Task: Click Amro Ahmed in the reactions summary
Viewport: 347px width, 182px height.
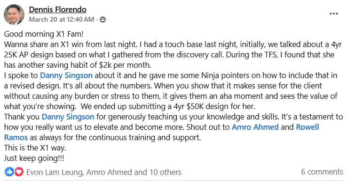Action: tap(109, 172)
